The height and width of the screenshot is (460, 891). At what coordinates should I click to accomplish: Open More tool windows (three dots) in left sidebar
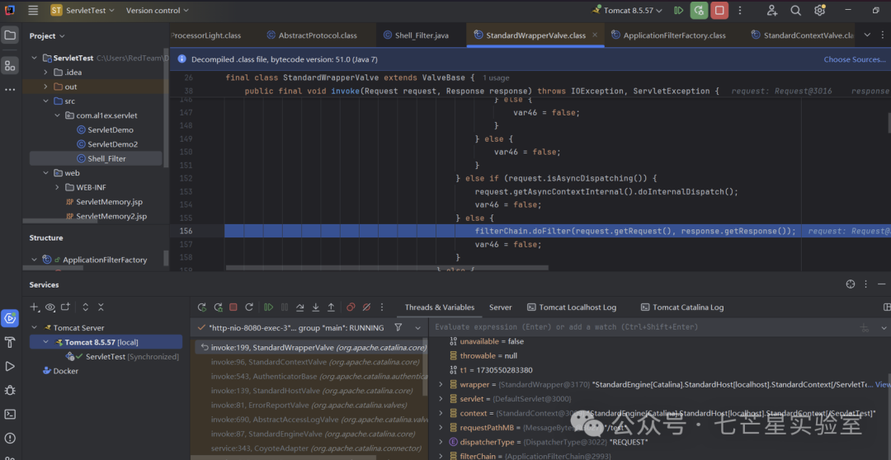coord(10,90)
